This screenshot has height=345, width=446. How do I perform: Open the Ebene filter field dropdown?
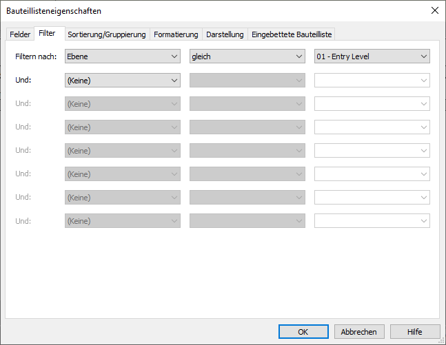123,56
